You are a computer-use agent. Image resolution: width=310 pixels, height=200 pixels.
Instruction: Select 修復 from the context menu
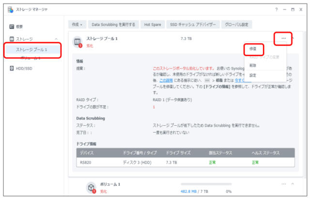253,49
